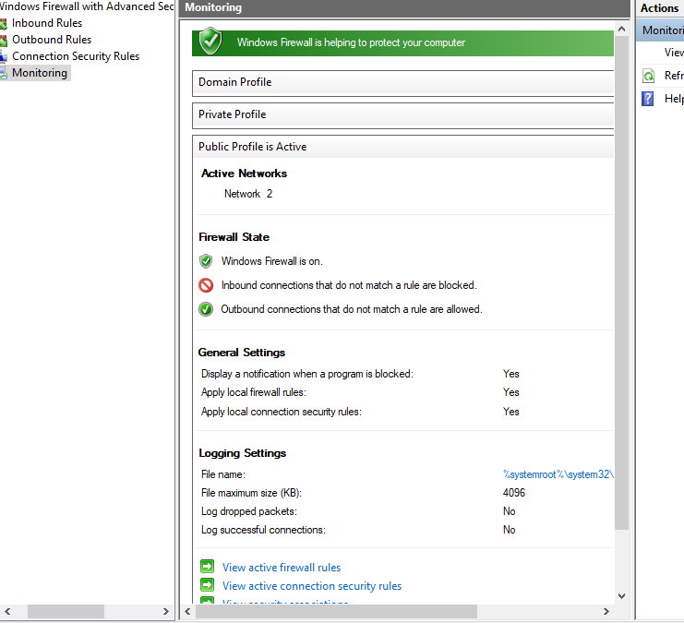684x623 pixels.
Task: Open Inbound Rules in the tree
Action: (47, 23)
